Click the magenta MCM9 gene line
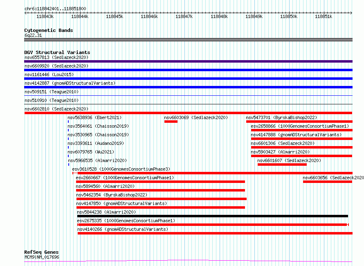 click(x=188, y=261)
